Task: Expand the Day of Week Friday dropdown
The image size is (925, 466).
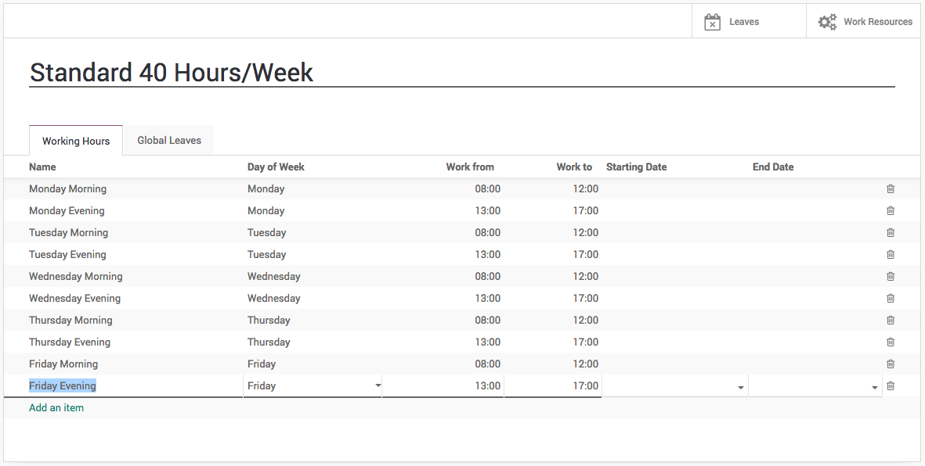Action: [378, 386]
